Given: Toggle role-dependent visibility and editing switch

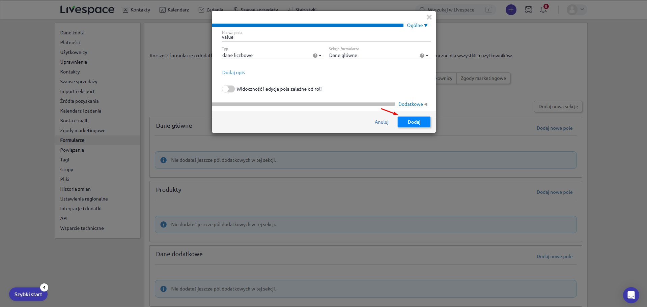Looking at the screenshot, I should 228,89.
